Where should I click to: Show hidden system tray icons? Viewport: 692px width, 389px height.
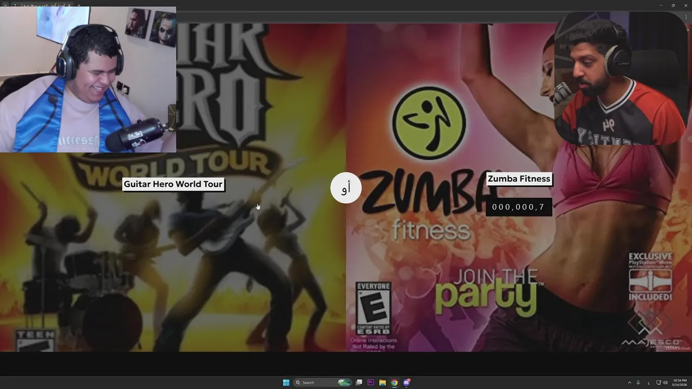point(629,383)
